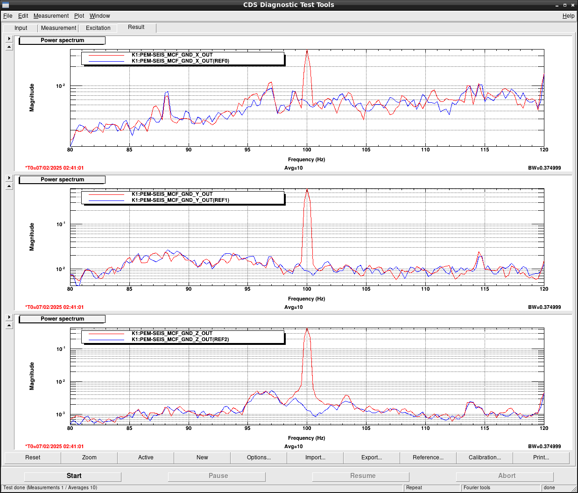Switch to the Input tab

pyautogui.click(x=21, y=28)
